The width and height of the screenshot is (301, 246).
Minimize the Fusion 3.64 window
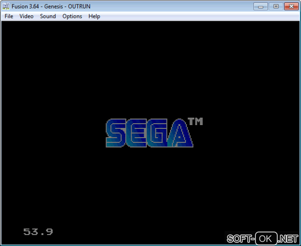(x=261, y=6)
